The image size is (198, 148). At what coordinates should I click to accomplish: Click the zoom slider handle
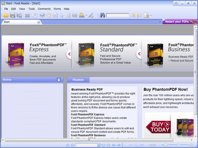[x=178, y=145]
